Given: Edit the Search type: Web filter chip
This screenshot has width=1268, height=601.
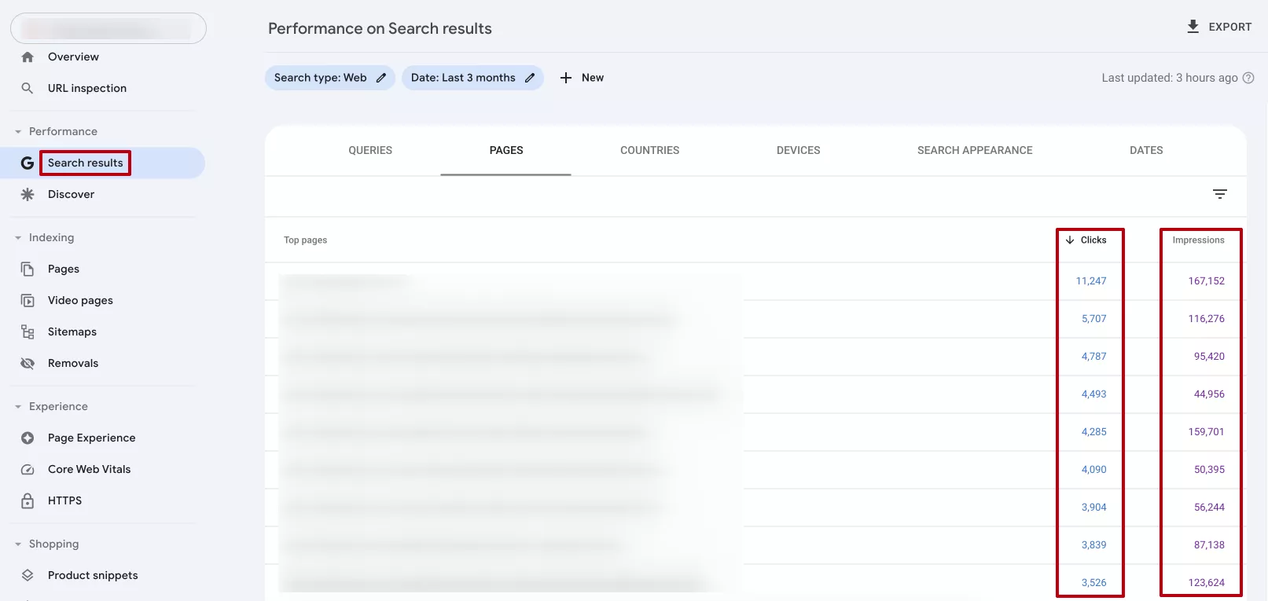Looking at the screenshot, I should point(330,78).
